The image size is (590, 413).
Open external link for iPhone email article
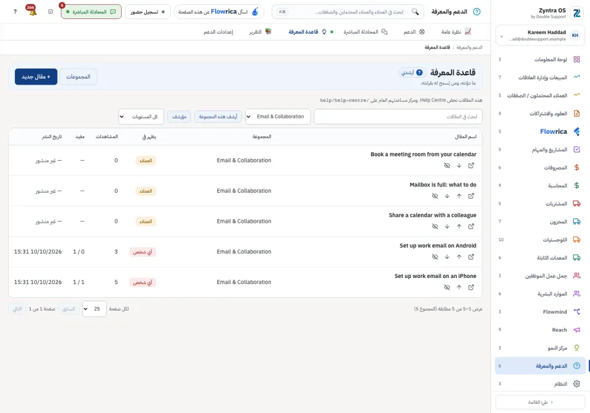471,287
